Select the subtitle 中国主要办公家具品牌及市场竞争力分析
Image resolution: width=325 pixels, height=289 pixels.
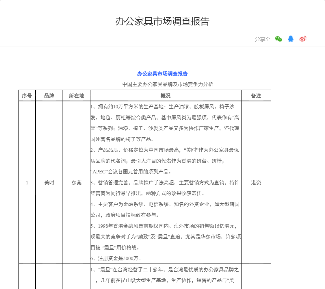click(168, 84)
